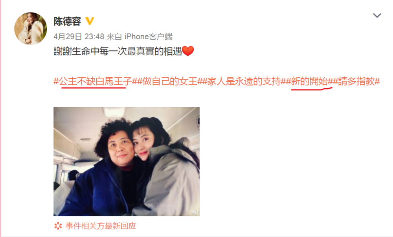Click the 来自 label before iPhone客户端
The width and height of the screenshot is (393, 237).
(114, 37)
